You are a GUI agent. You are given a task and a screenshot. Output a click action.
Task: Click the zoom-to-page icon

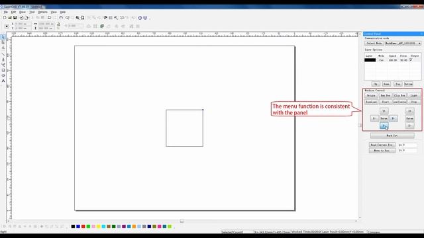pos(82,18)
